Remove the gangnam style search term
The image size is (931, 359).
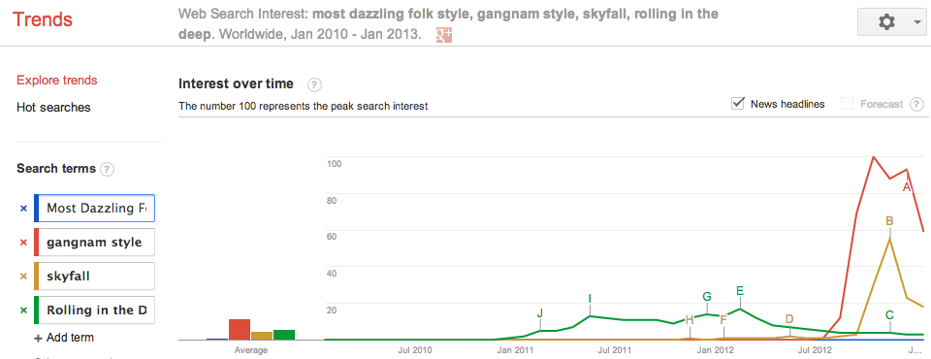click(23, 243)
